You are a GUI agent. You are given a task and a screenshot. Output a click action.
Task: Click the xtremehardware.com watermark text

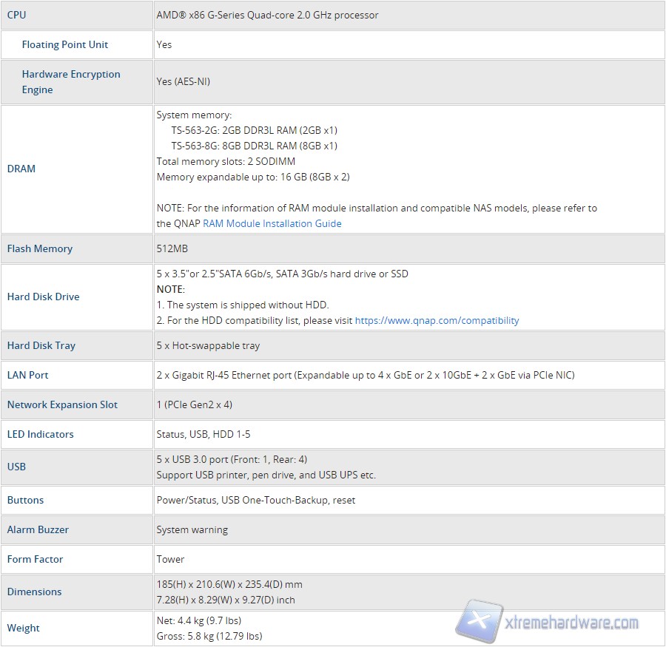pyautogui.click(x=573, y=623)
